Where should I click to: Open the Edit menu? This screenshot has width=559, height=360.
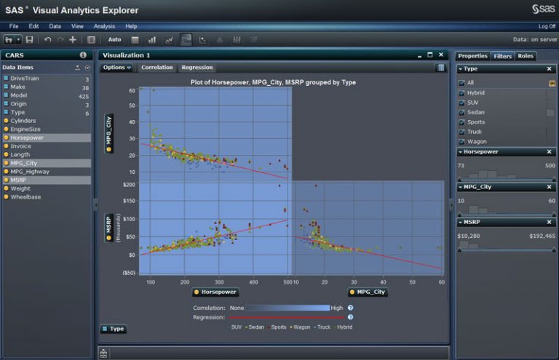tap(33, 26)
